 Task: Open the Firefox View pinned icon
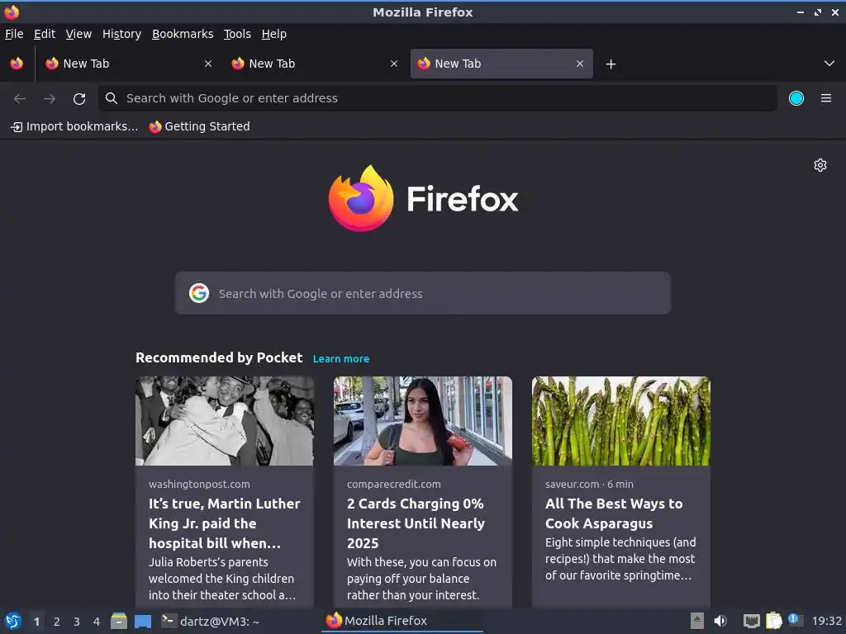(17, 64)
